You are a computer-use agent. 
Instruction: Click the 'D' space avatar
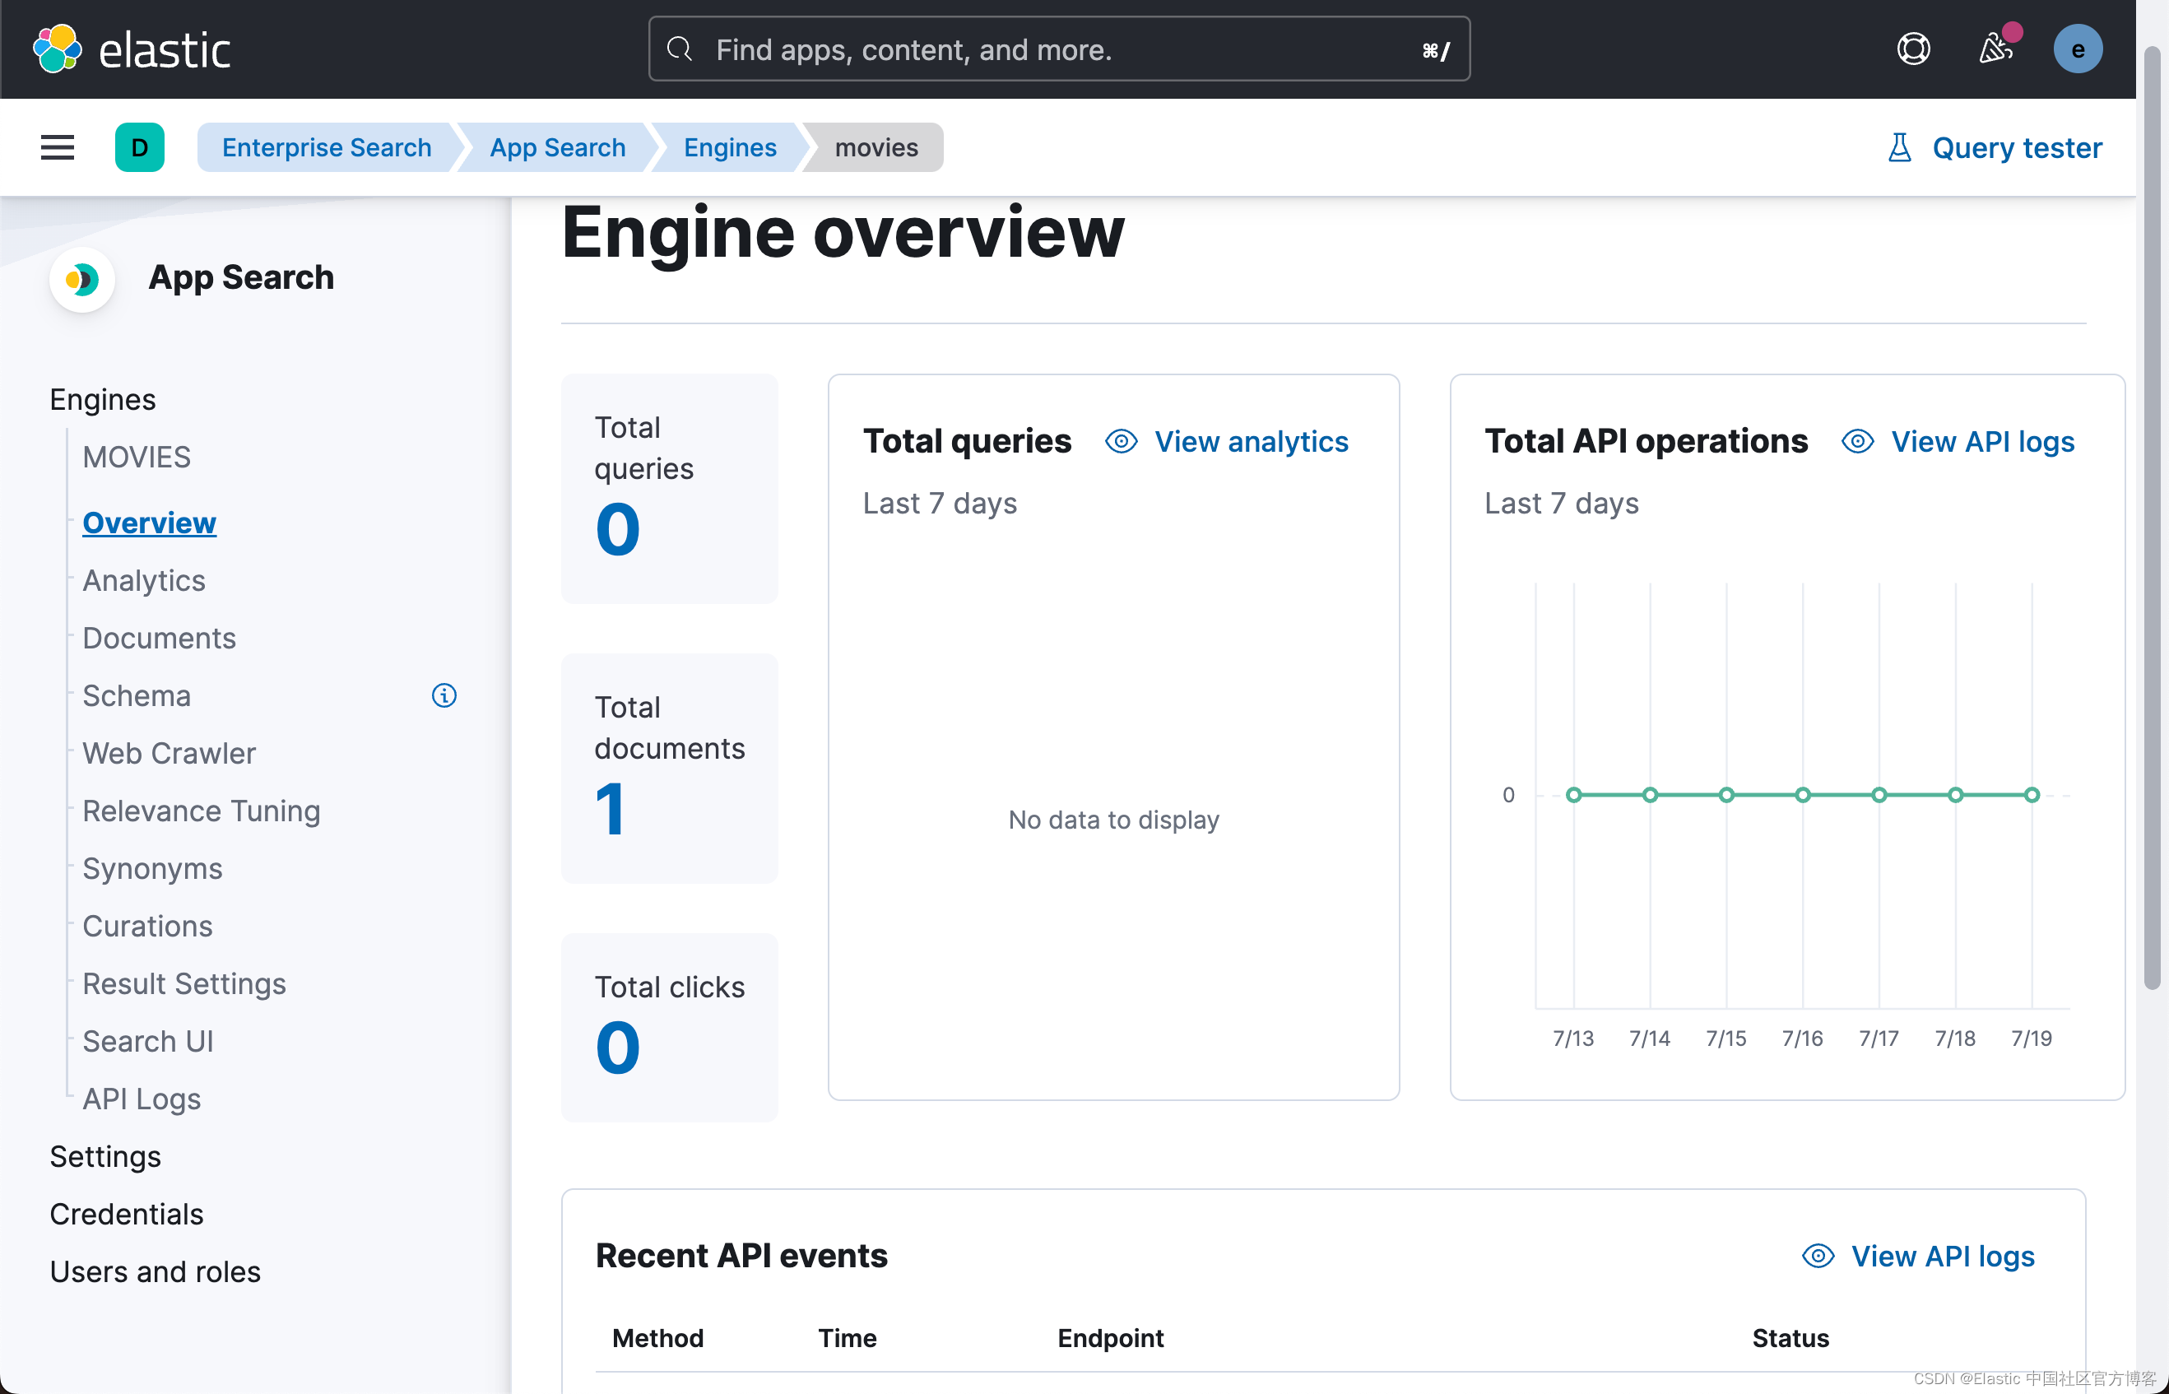point(139,147)
